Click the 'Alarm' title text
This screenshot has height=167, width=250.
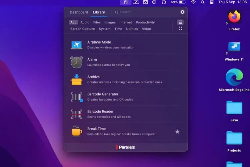[x=92, y=59]
